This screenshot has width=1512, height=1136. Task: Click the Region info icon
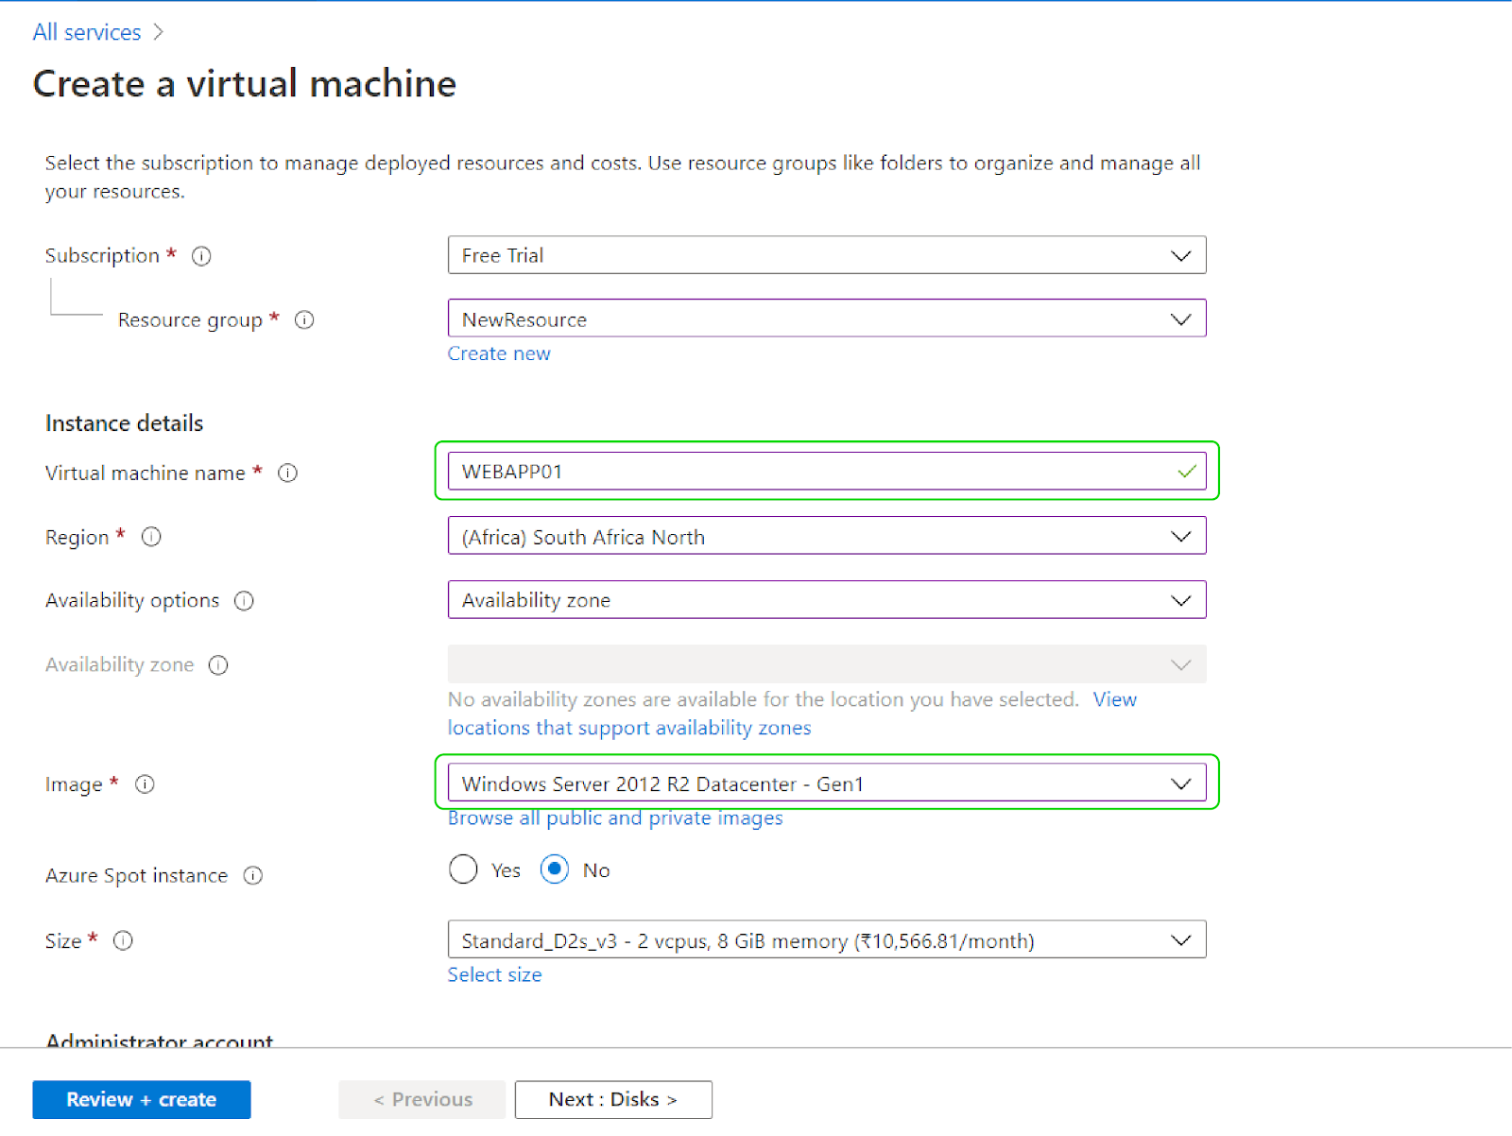(150, 536)
